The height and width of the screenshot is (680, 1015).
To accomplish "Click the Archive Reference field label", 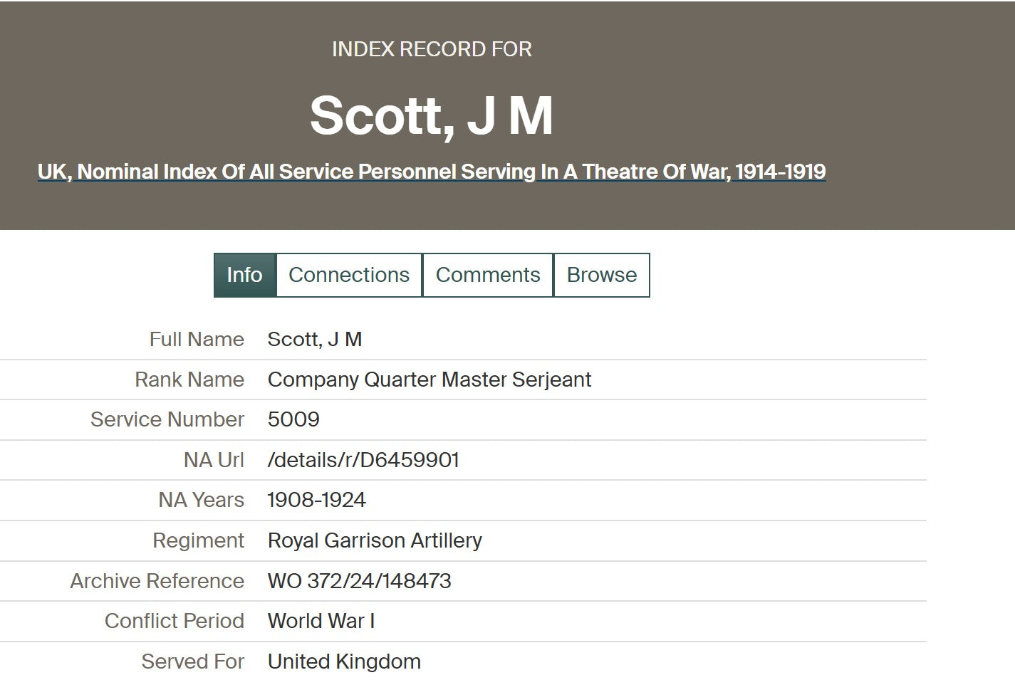I will pyautogui.click(x=157, y=581).
